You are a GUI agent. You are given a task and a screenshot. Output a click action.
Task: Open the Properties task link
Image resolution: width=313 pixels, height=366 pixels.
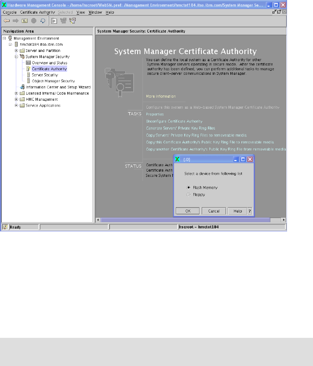[x=155, y=114]
